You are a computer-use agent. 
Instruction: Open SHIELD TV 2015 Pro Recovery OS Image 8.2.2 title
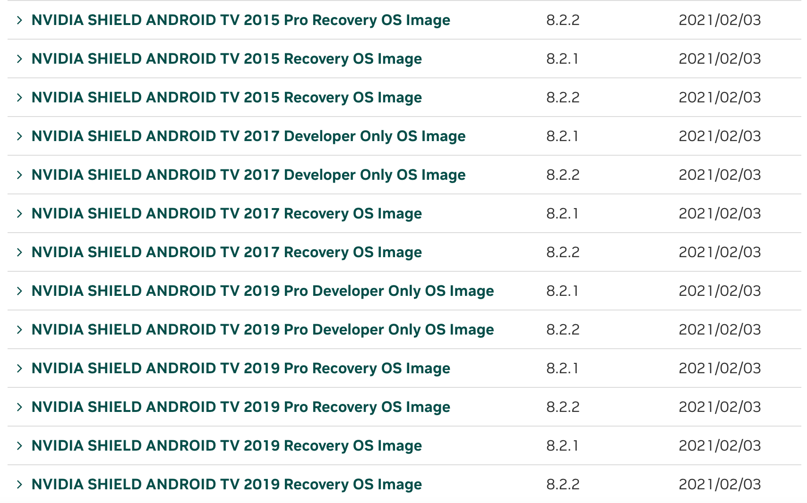coord(241,20)
